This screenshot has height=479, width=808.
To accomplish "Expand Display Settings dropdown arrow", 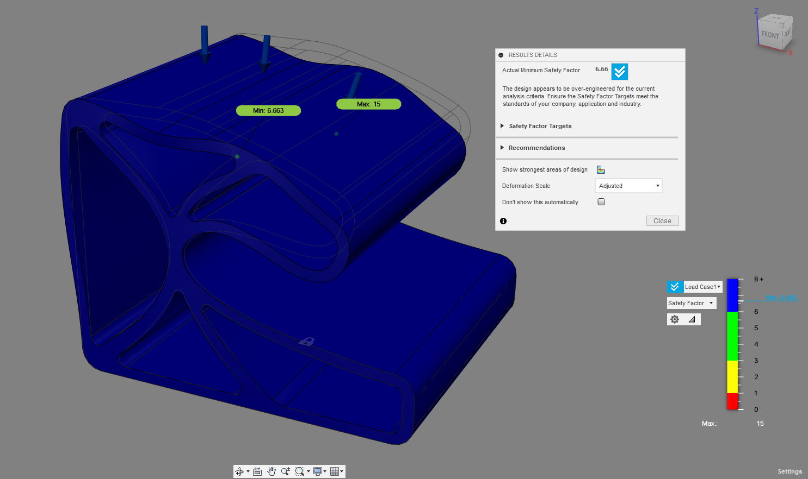I will coord(325,471).
